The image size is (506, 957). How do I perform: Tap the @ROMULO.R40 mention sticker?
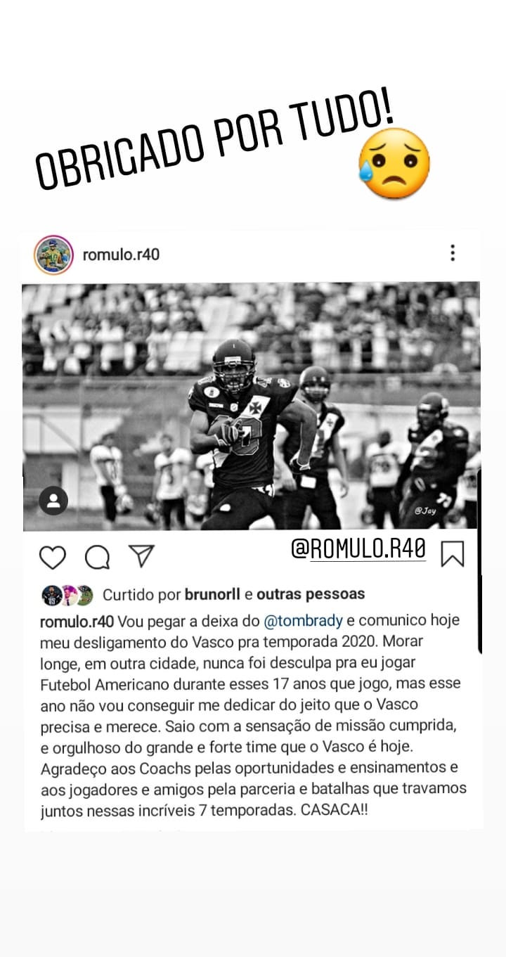point(359,550)
